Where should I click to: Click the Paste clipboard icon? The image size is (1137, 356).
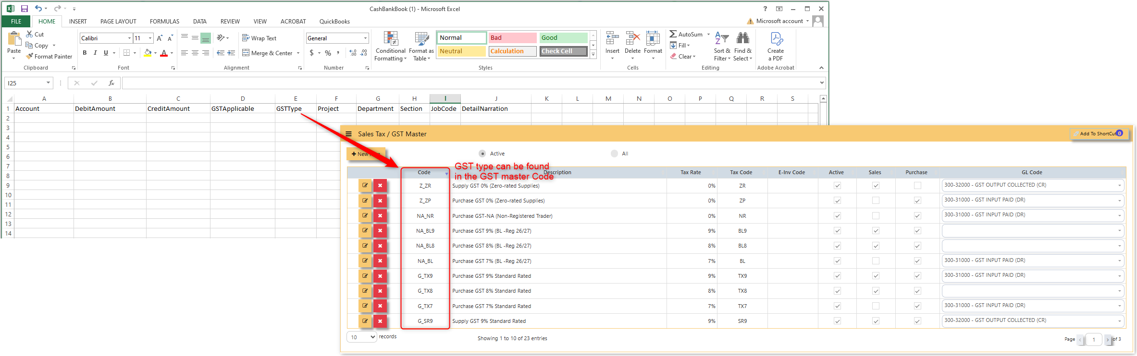(x=14, y=38)
